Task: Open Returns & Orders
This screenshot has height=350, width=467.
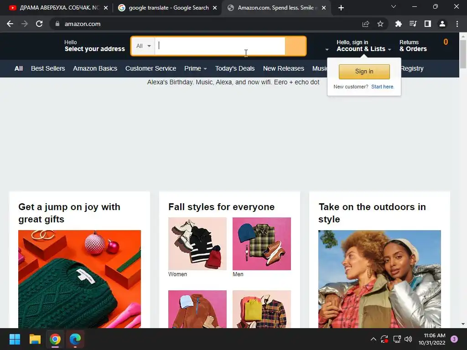Action: (x=413, y=46)
